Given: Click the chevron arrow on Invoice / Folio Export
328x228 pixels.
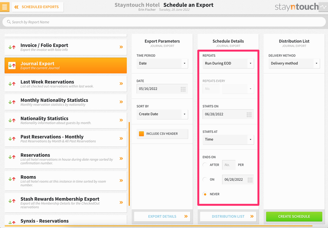Looking at the screenshot, I should (121, 47).
